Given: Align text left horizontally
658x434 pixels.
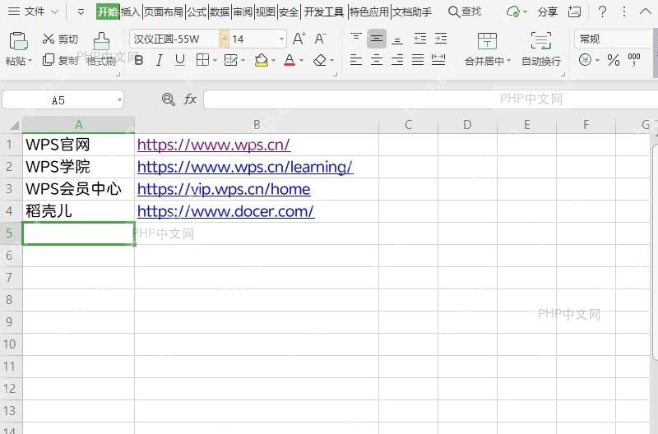Looking at the screenshot, I should click(356, 60).
